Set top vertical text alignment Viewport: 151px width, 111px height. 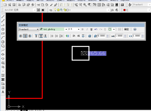pyautogui.click(x=36, y=36)
